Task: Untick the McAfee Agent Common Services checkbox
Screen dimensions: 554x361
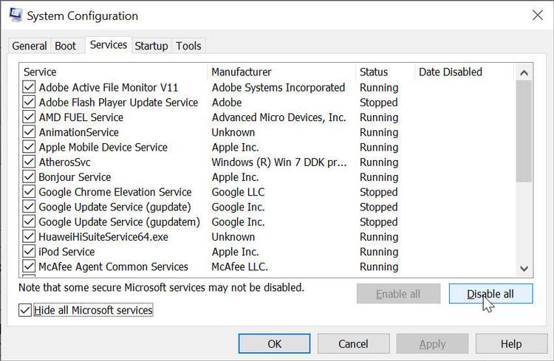Action: [x=29, y=267]
